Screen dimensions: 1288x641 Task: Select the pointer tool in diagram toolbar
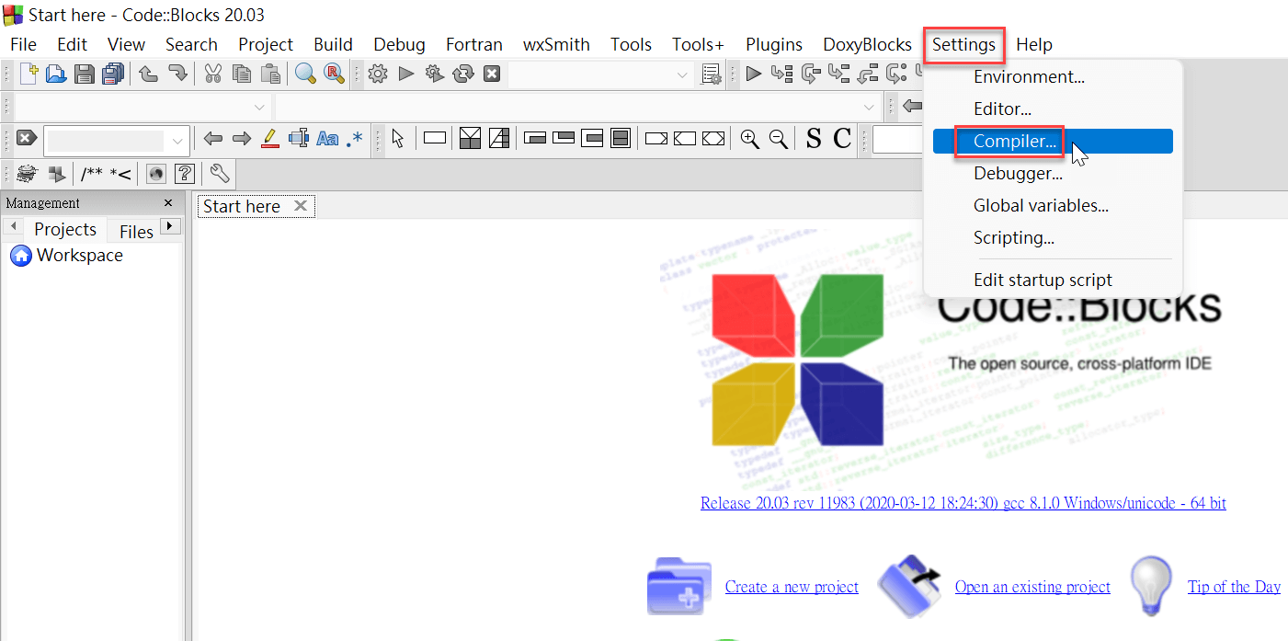(398, 139)
